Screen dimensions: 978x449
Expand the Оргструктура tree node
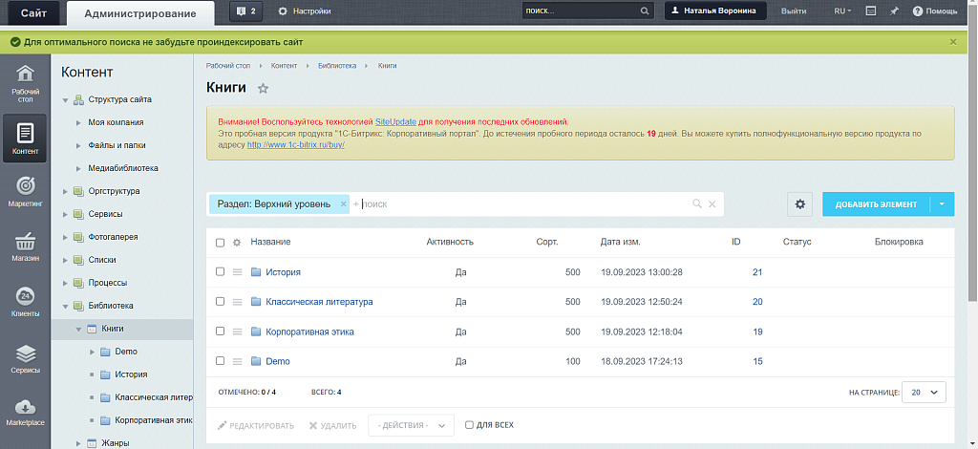tap(66, 191)
